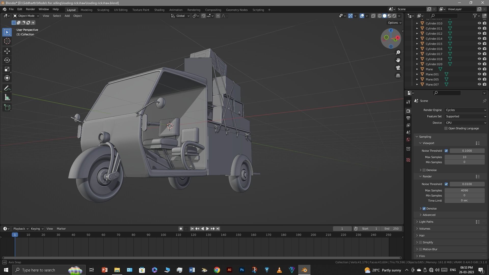Open the Texture properties tab
This screenshot has width=489, height=275.
408,160
